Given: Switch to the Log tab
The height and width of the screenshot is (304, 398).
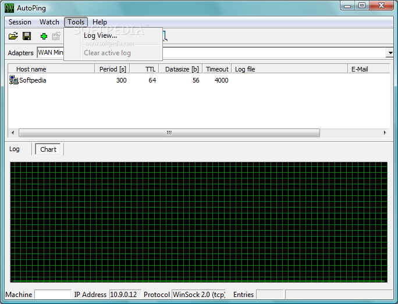Looking at the screenshot, I should pos(14,149).
